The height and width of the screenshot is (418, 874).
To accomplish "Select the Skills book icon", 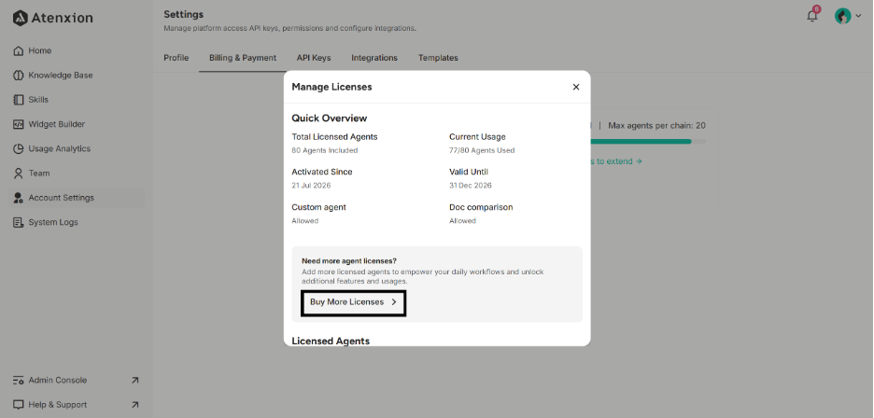I will (x=18, y=100).
